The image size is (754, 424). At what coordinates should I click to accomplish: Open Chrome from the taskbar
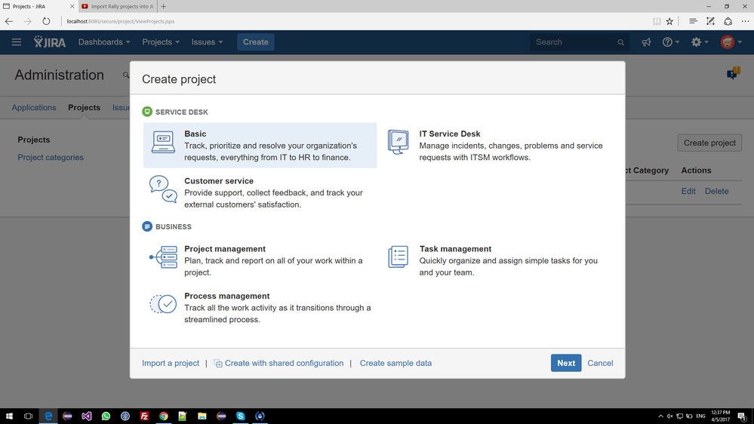tap(164, 416)
